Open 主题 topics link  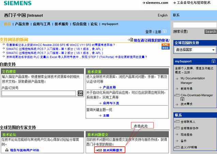[106, 116]
